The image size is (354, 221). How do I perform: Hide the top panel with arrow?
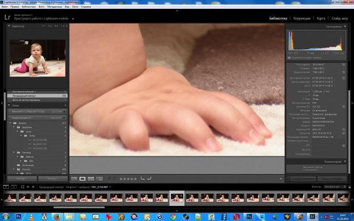coord(177,11)
